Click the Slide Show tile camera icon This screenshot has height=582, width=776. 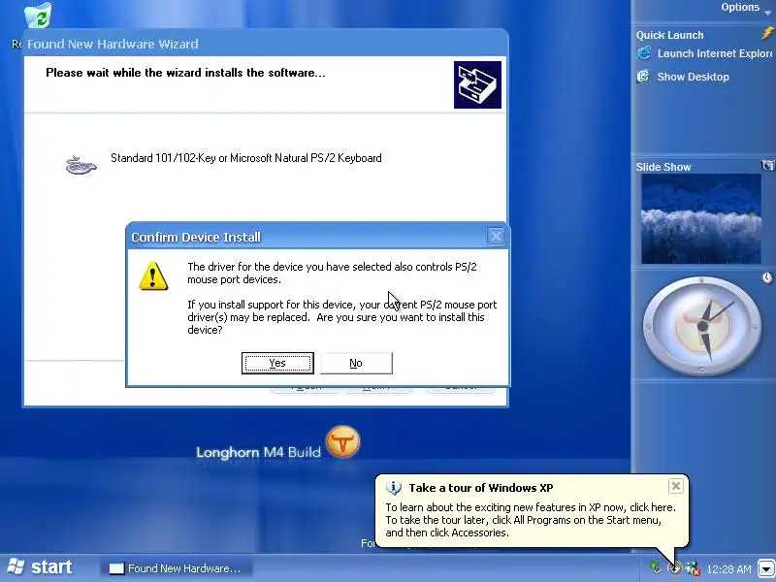point(767,165)
